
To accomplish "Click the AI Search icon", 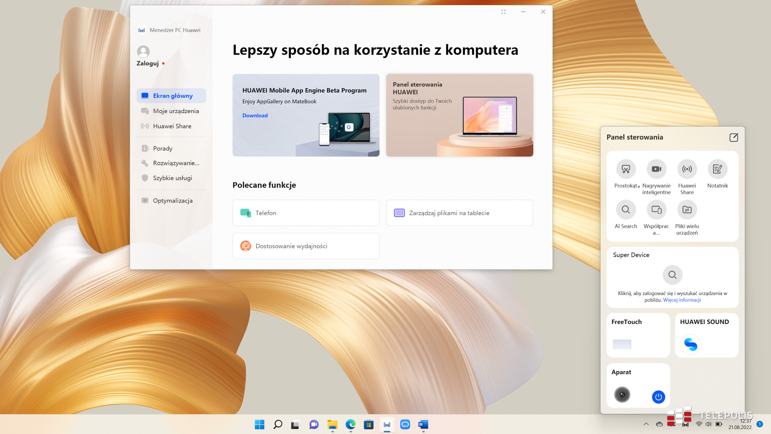I will point(626,210).
